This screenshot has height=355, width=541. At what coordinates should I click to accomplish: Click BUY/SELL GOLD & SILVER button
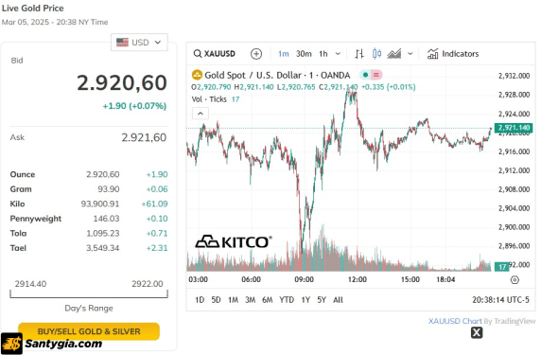89,330
